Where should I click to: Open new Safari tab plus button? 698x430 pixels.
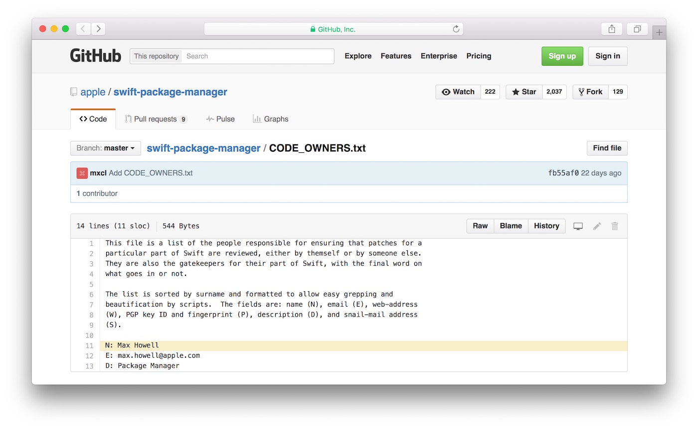(x=659, y=33)
